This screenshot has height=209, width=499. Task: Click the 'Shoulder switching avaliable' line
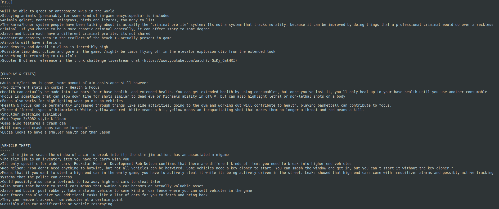[31, 114]
